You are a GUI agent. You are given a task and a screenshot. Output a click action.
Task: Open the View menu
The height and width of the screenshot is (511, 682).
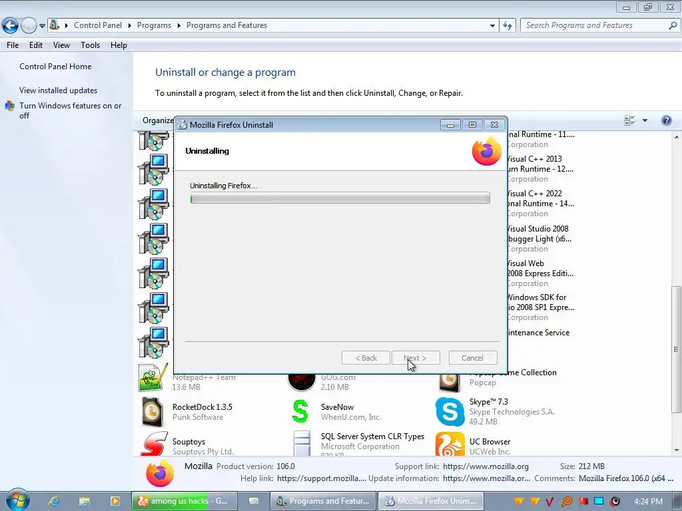[x=61, y=45]
